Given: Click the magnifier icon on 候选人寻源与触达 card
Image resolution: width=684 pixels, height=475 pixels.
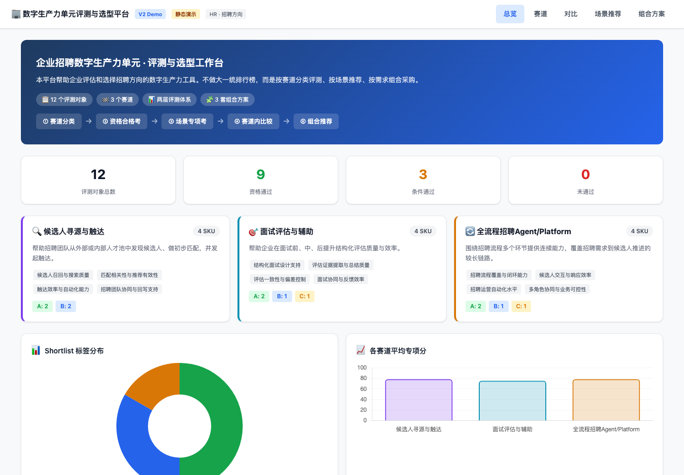Looking at the screenshot, I should tap(37, 231).
